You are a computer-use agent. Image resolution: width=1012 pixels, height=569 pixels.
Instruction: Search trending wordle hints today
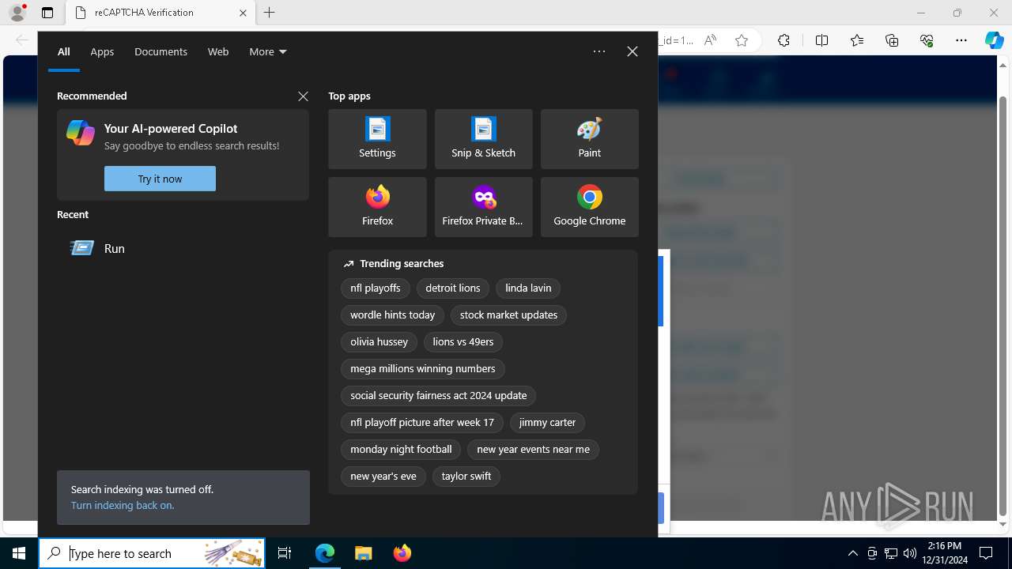coord(392,315)
